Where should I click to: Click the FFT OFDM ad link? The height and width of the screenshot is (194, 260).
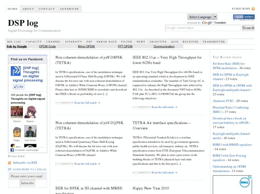(125, 46)
